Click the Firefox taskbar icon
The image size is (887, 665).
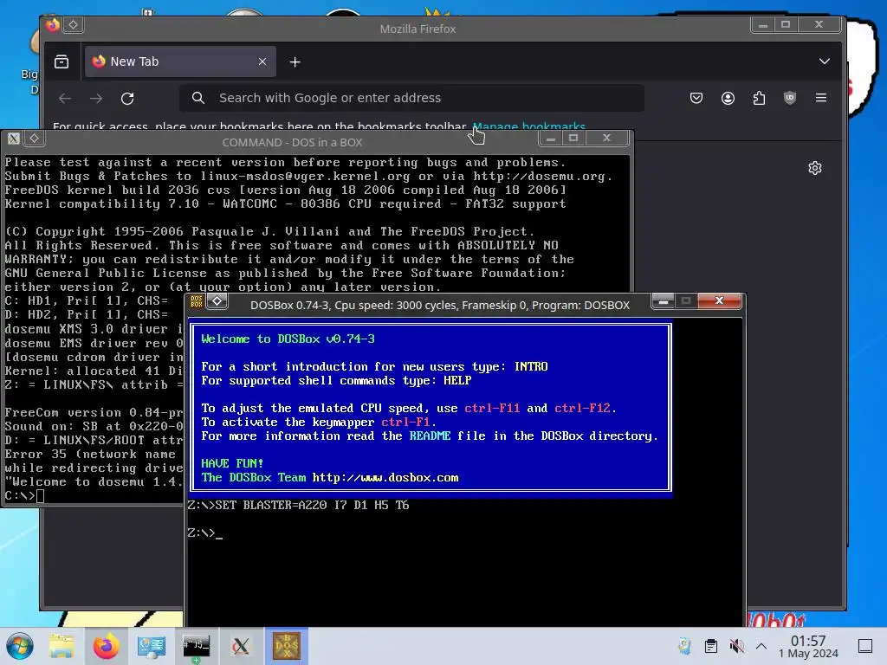pos(107,646)
